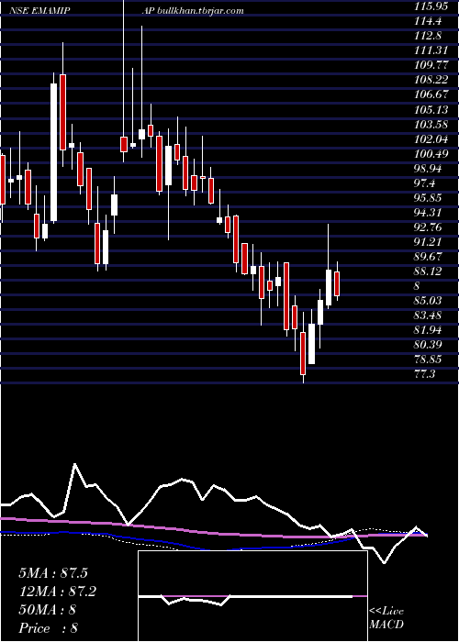Click the 98.94 price level
This screenshot has height=642, width=459.
tap(429, 168)
